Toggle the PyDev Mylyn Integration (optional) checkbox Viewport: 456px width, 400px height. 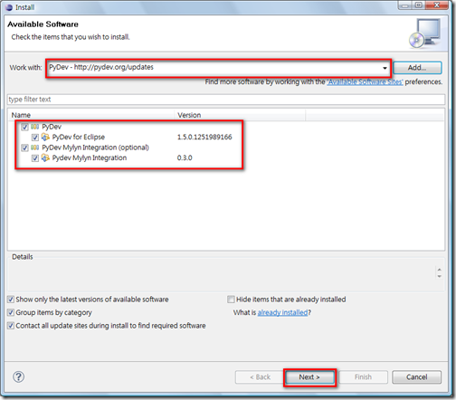24,148
